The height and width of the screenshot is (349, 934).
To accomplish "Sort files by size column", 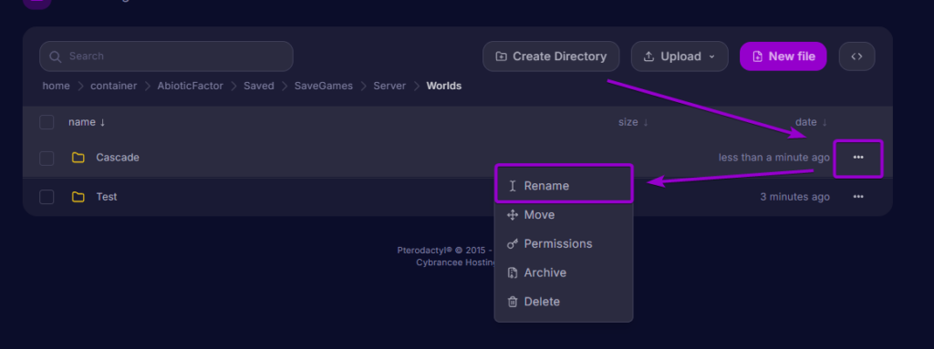I will pyautogui.click(x=633, y=122).
